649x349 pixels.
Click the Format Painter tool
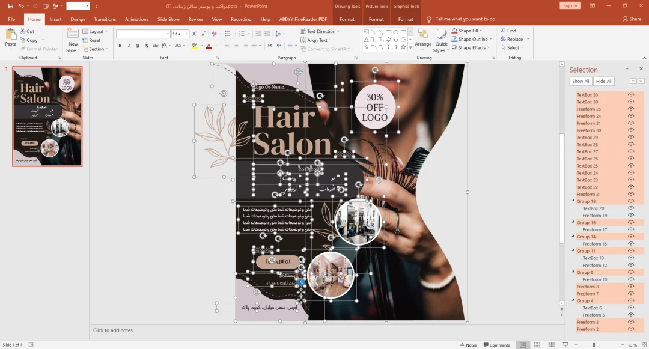tap(39, 49)
